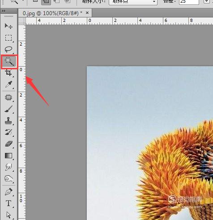Click the vertical ruler at mark 8
Viewport: 213px width, 220px height.
tap(21, 171)
